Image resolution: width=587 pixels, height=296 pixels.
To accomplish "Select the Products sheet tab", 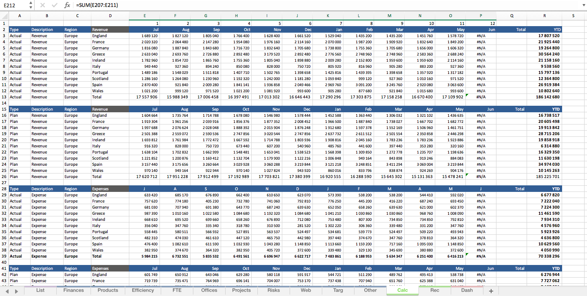I will click(x=107, y=290).
